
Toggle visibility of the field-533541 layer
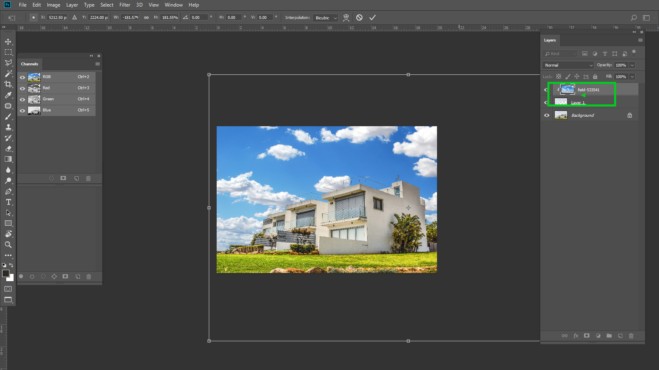pos(546,90)
